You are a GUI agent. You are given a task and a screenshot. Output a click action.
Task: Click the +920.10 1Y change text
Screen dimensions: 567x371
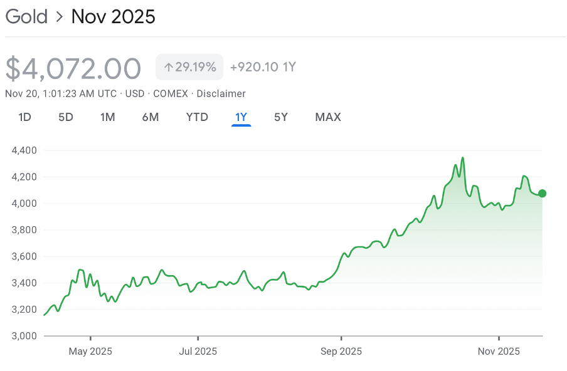[263, 67]
